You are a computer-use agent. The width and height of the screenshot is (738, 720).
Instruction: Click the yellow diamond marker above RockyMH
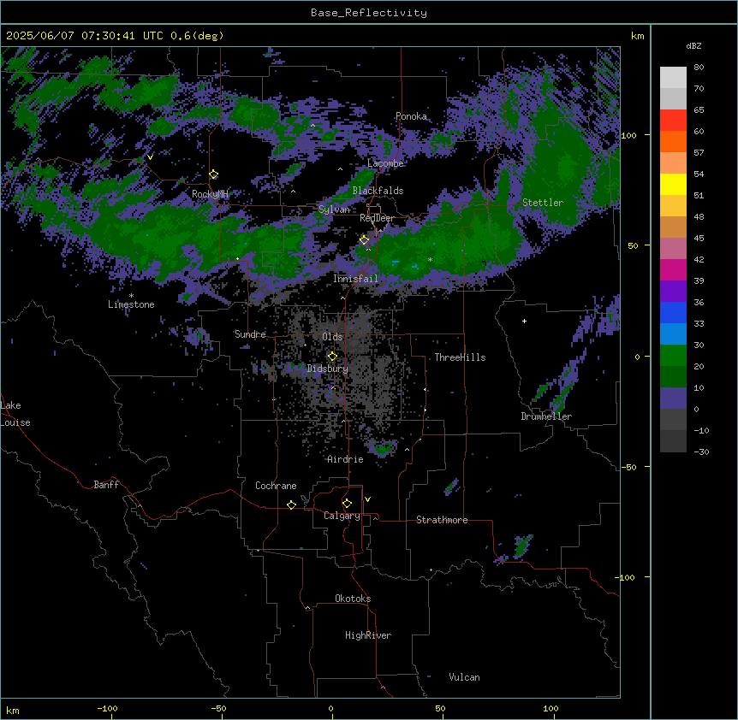click(x=214, y=174)
